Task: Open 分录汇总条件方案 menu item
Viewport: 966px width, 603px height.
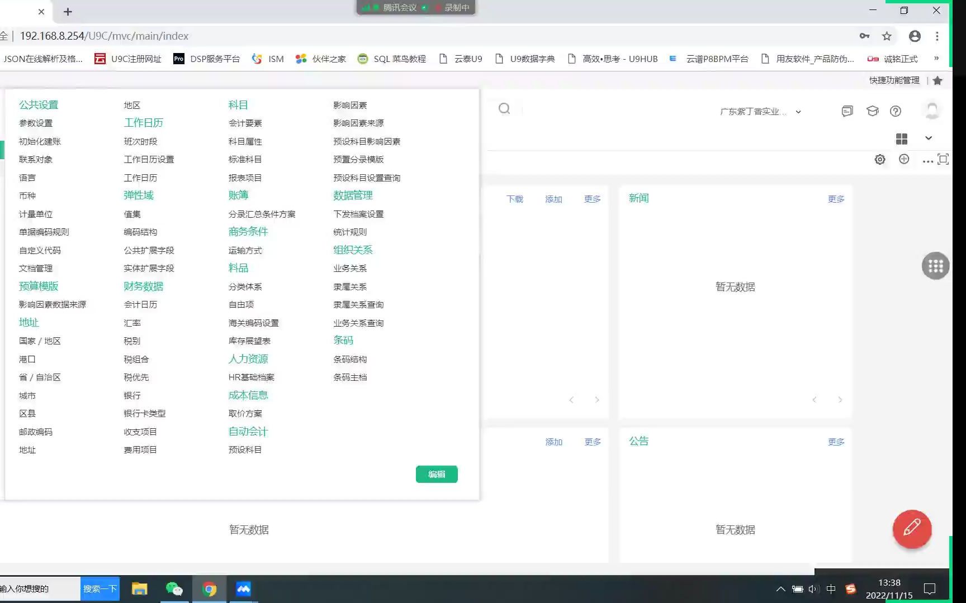Action: (x=262, y=214)
